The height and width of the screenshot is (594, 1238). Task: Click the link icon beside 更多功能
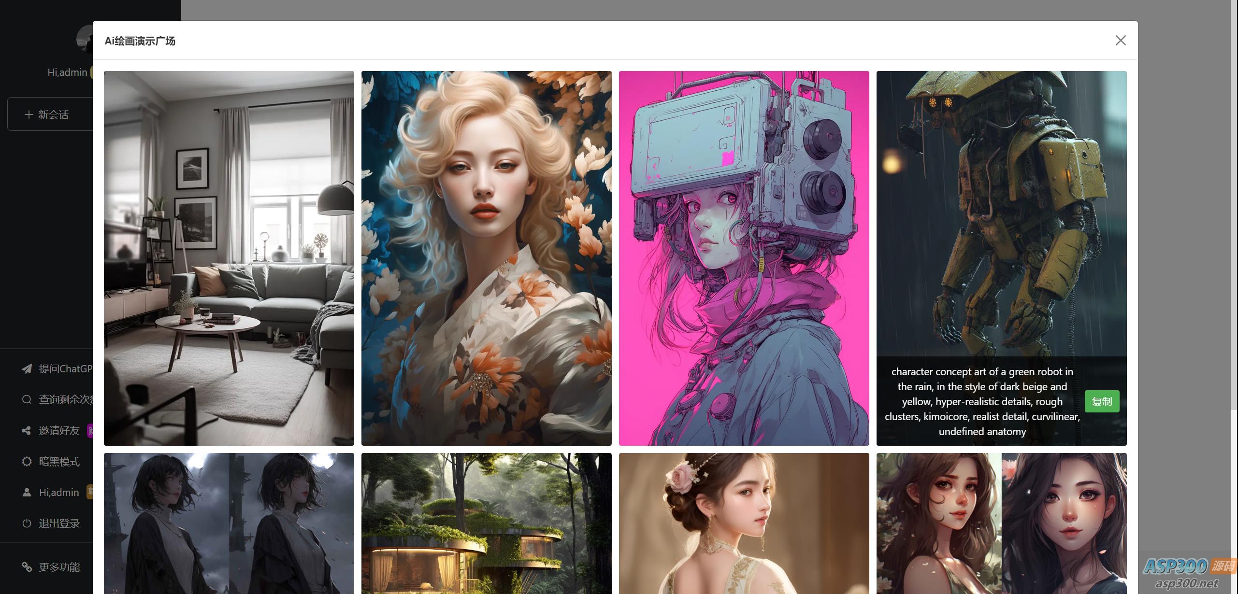(27, 567)
